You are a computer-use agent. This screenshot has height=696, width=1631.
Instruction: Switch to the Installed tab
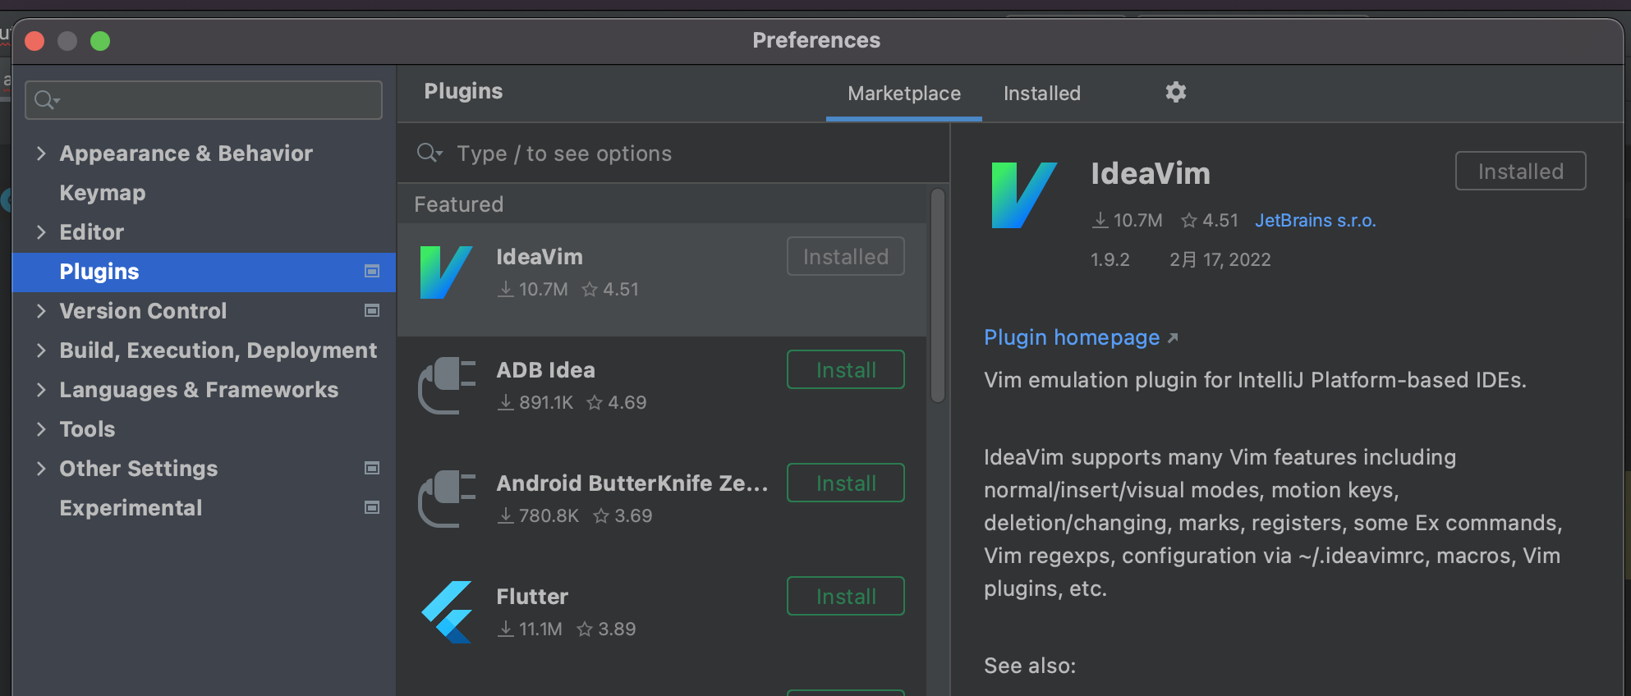[1041, 94]
